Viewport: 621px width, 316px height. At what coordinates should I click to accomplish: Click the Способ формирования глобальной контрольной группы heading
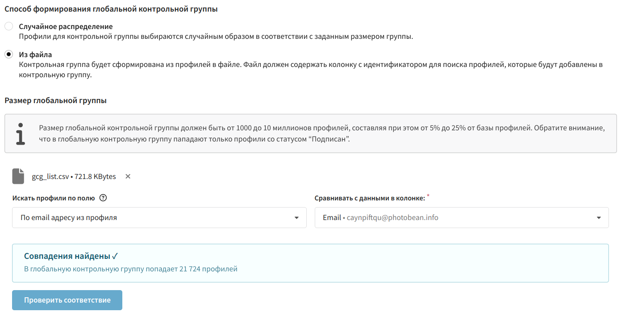(x=111, y=9)
